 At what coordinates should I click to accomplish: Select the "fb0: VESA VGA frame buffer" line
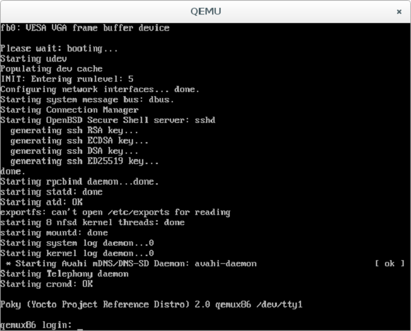click(85, 28)
